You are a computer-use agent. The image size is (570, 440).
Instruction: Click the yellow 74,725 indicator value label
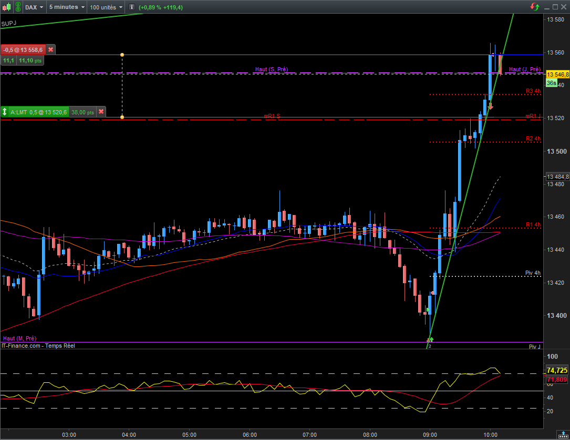tap(557, 370)
